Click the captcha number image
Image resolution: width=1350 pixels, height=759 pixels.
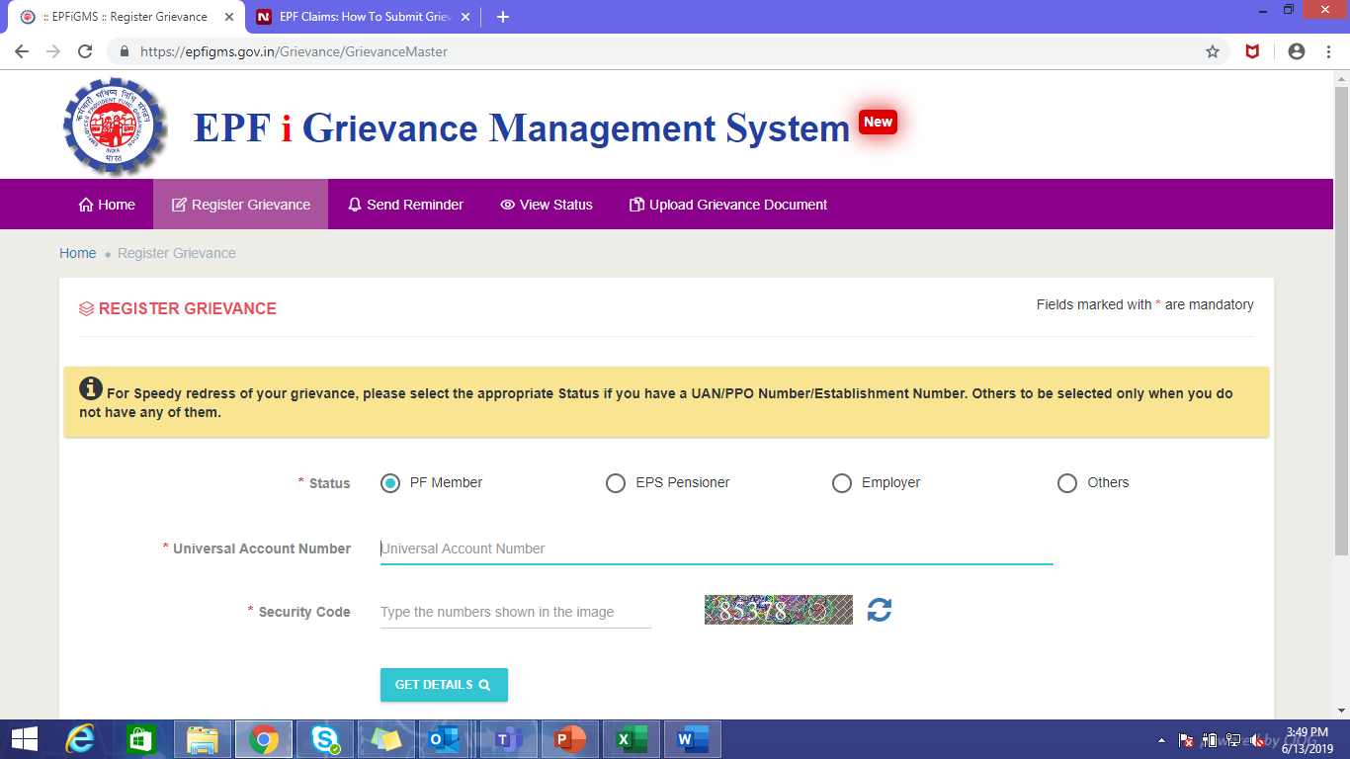tap(779, 610)
